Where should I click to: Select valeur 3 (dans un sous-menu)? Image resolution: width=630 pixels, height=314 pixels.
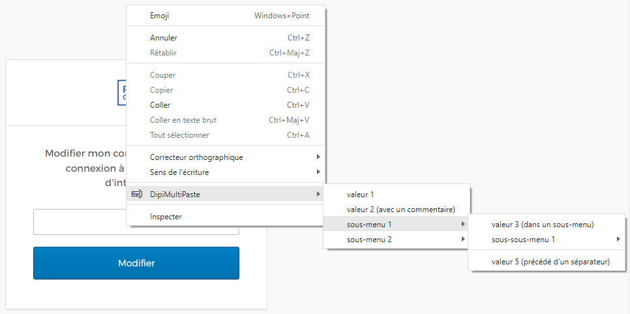click(547, 225)
